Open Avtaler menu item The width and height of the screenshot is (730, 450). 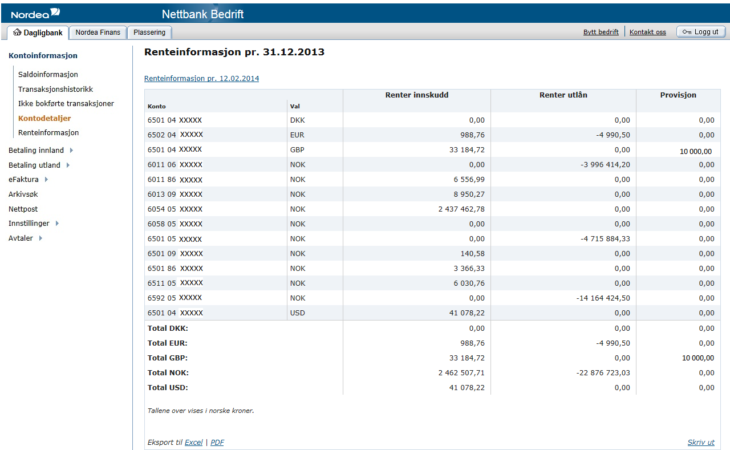(21, 238)
